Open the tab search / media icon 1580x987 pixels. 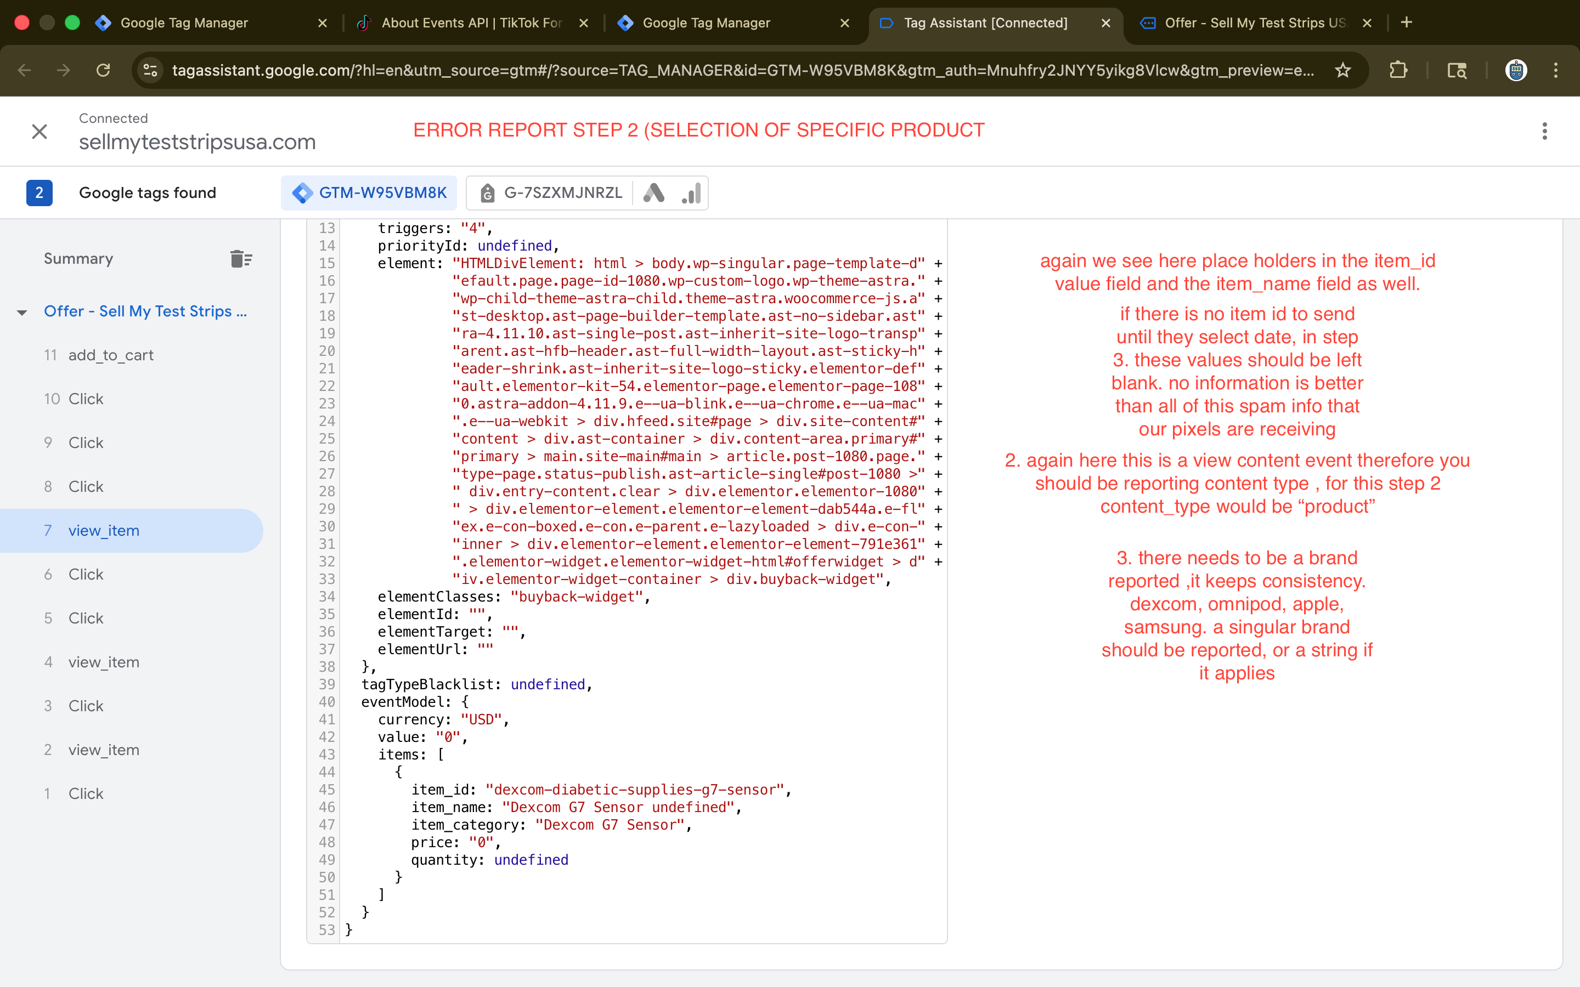tap(1457, 70)
